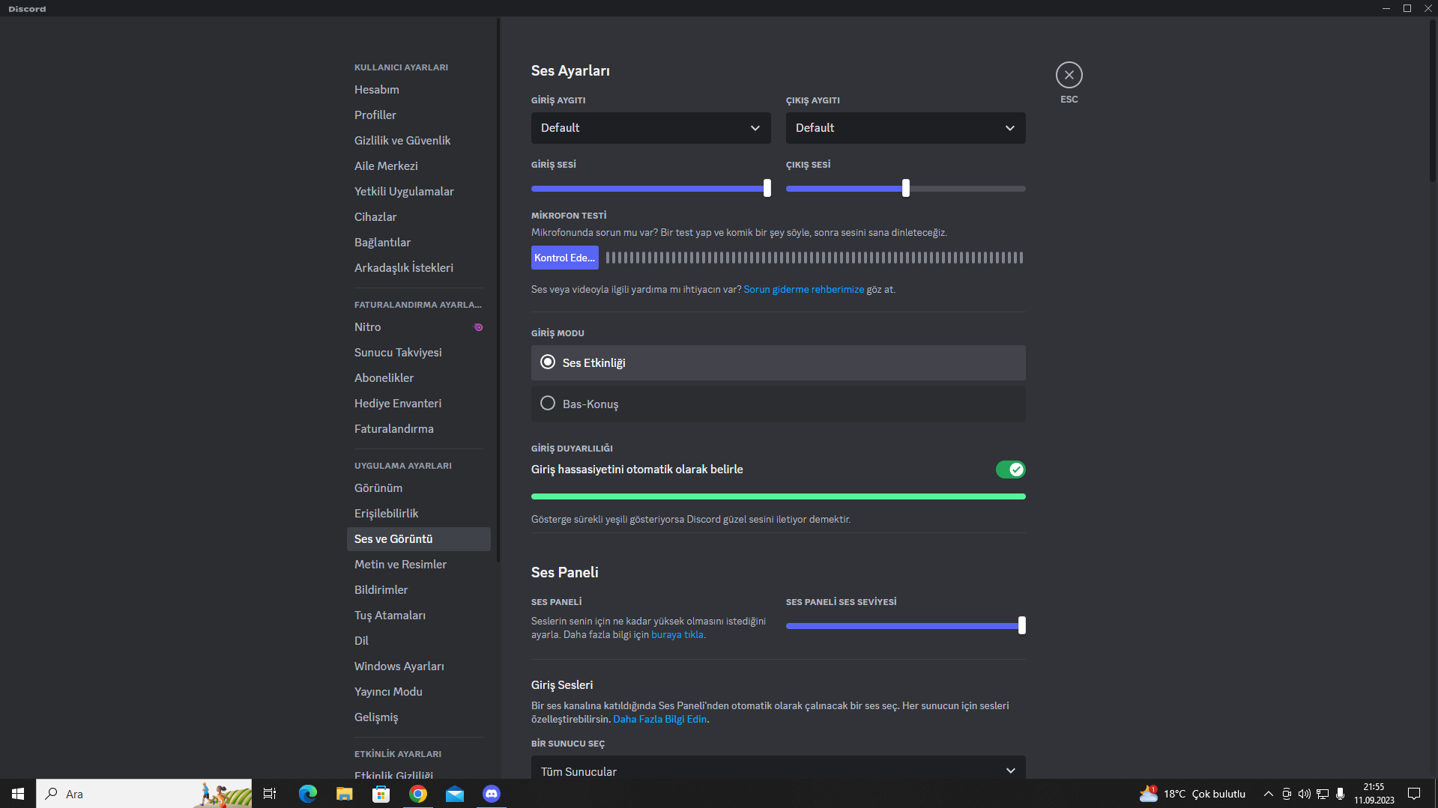Open Tuş Atamaları keybind settings
1438x808 pixels.
pos(418,616)
